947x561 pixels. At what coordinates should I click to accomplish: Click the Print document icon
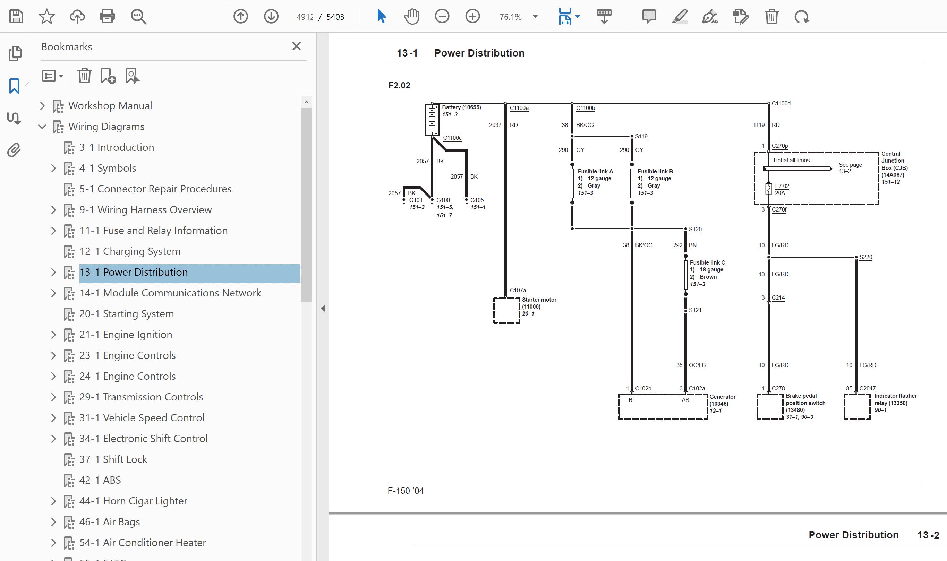[107, 17]
